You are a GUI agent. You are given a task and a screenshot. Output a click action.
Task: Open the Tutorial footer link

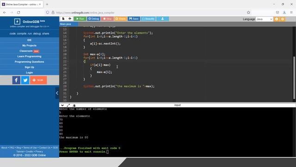20,152
